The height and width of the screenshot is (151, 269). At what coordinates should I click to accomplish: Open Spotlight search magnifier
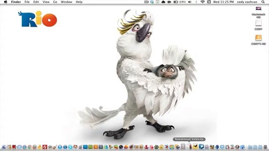[x=263, y=2]
